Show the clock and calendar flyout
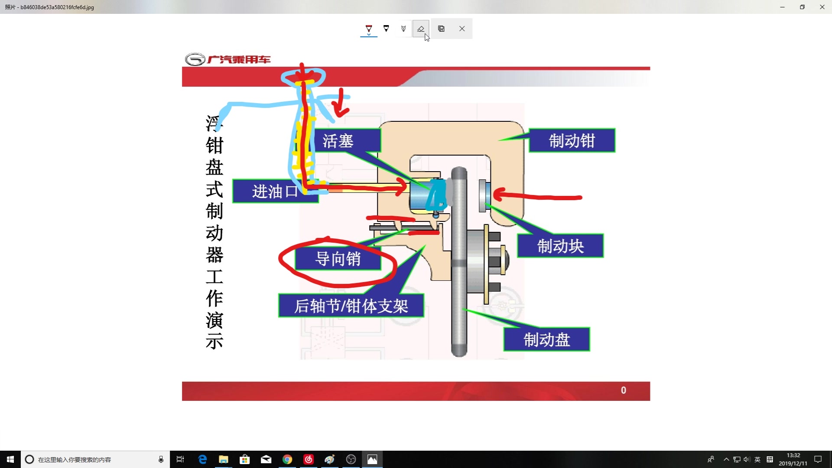Viewport: 832px width, 468px height. pyautogui.click(x=793, y=459)
